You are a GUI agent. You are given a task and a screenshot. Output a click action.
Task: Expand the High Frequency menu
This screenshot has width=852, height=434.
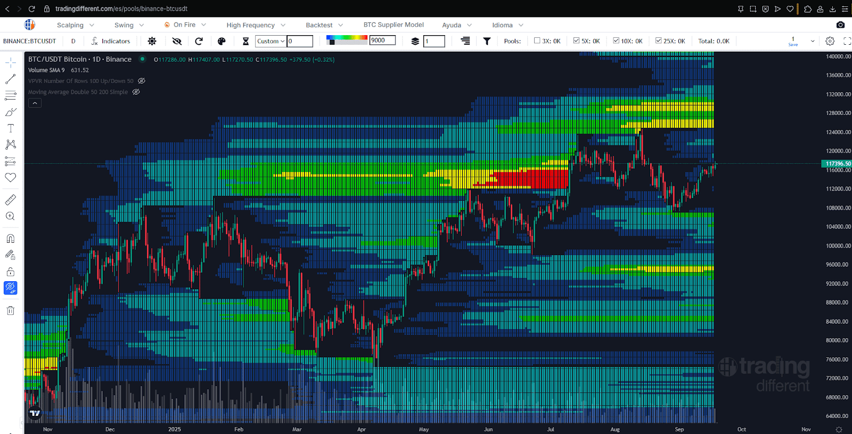click(x=256, y=25)
